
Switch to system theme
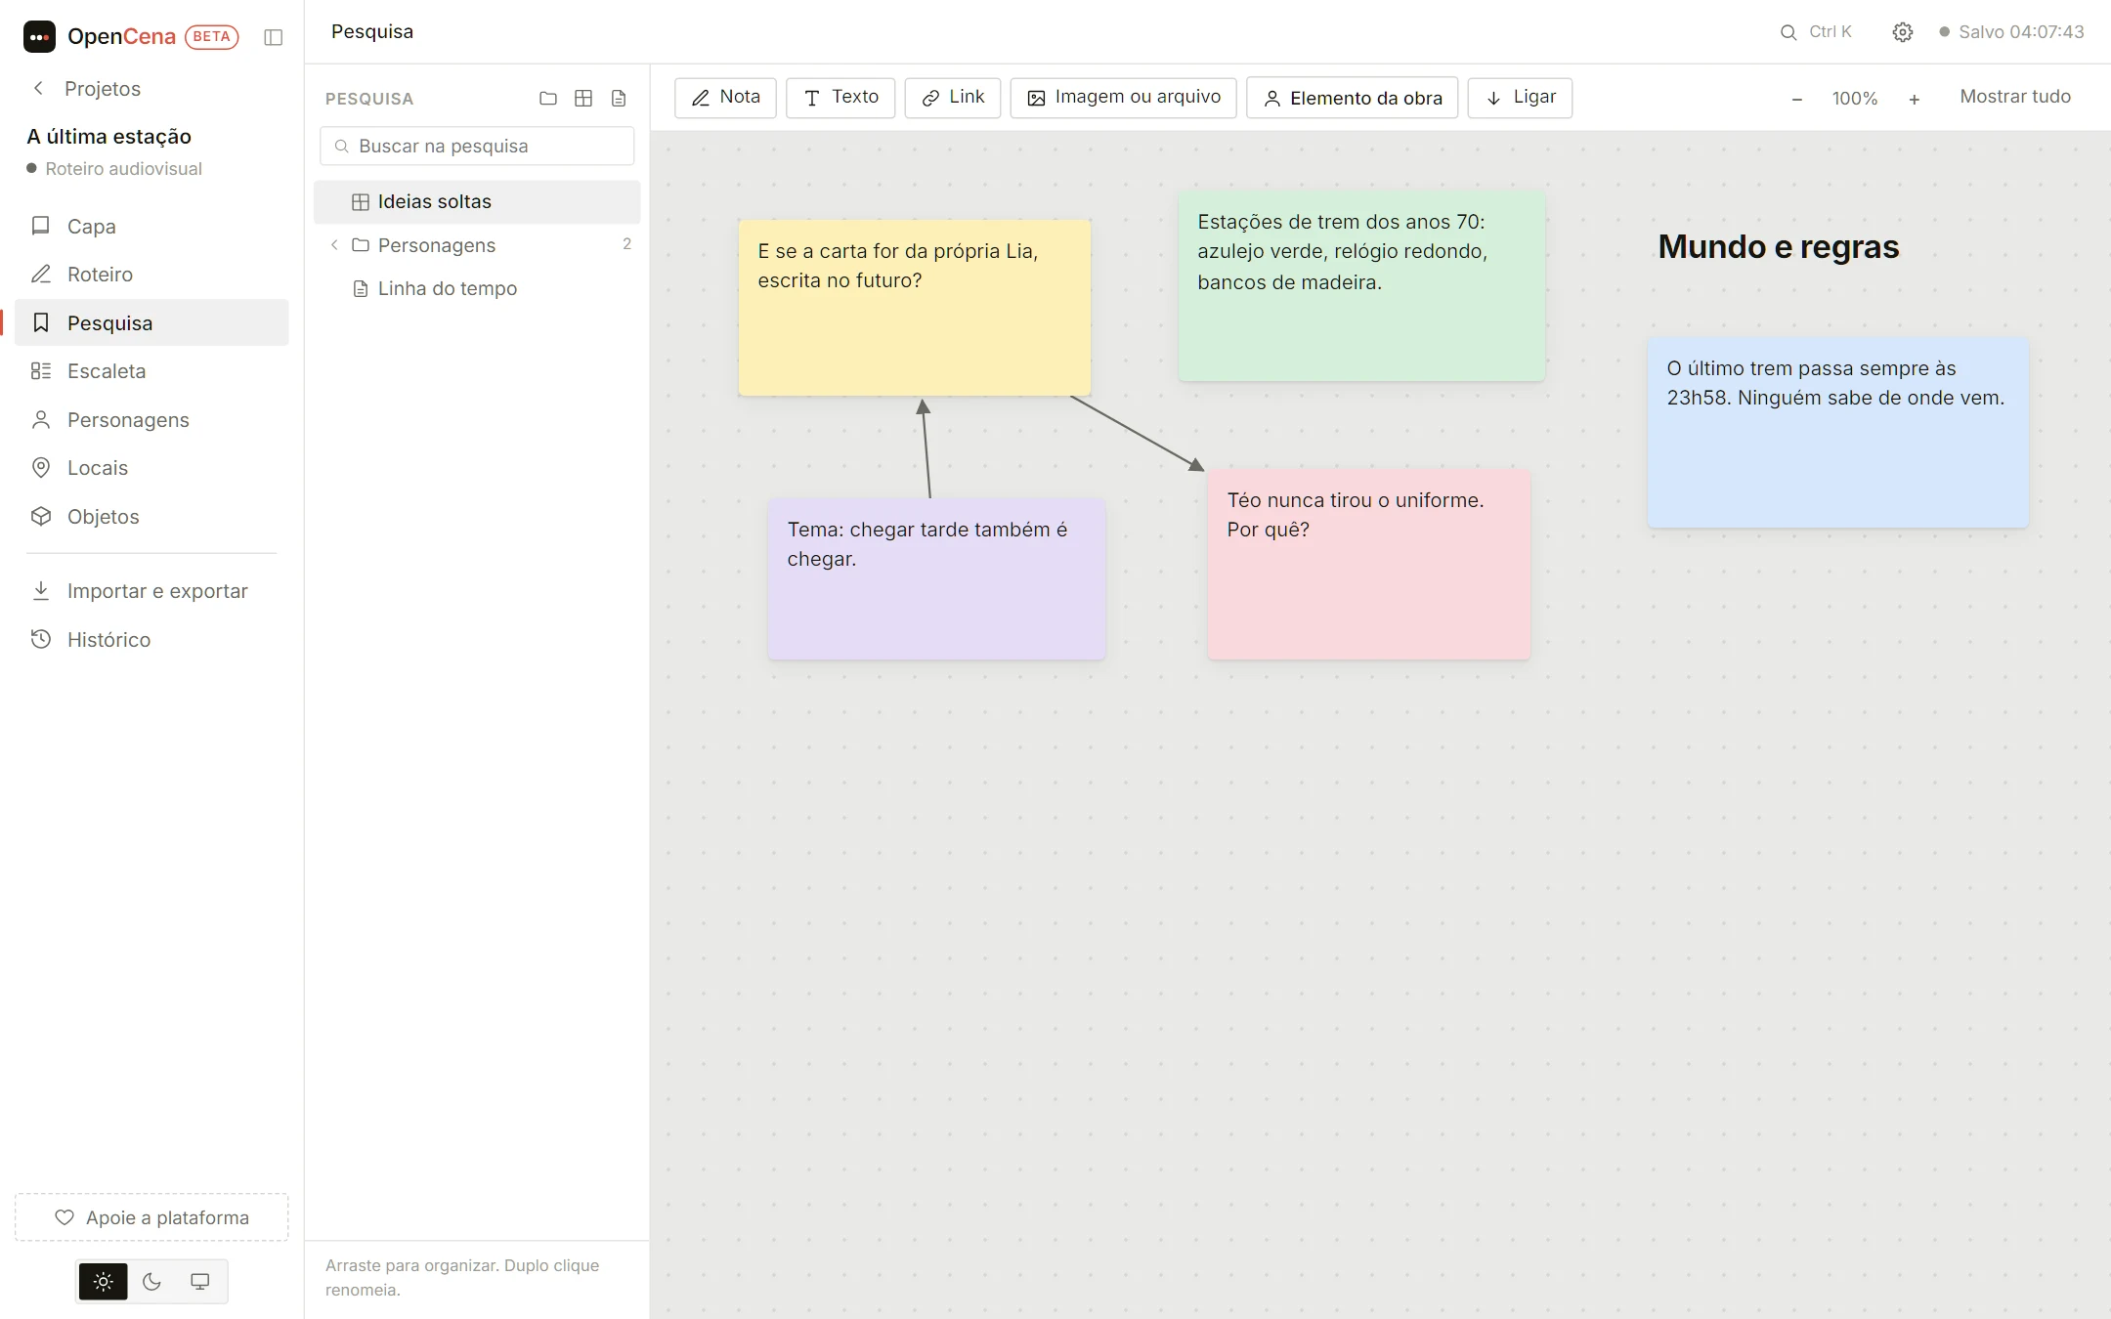point(199,1282)
